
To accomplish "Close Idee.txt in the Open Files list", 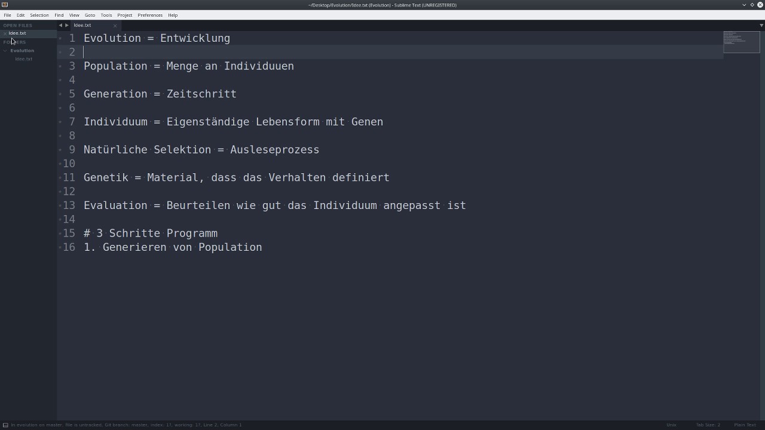I will [5, 33].
